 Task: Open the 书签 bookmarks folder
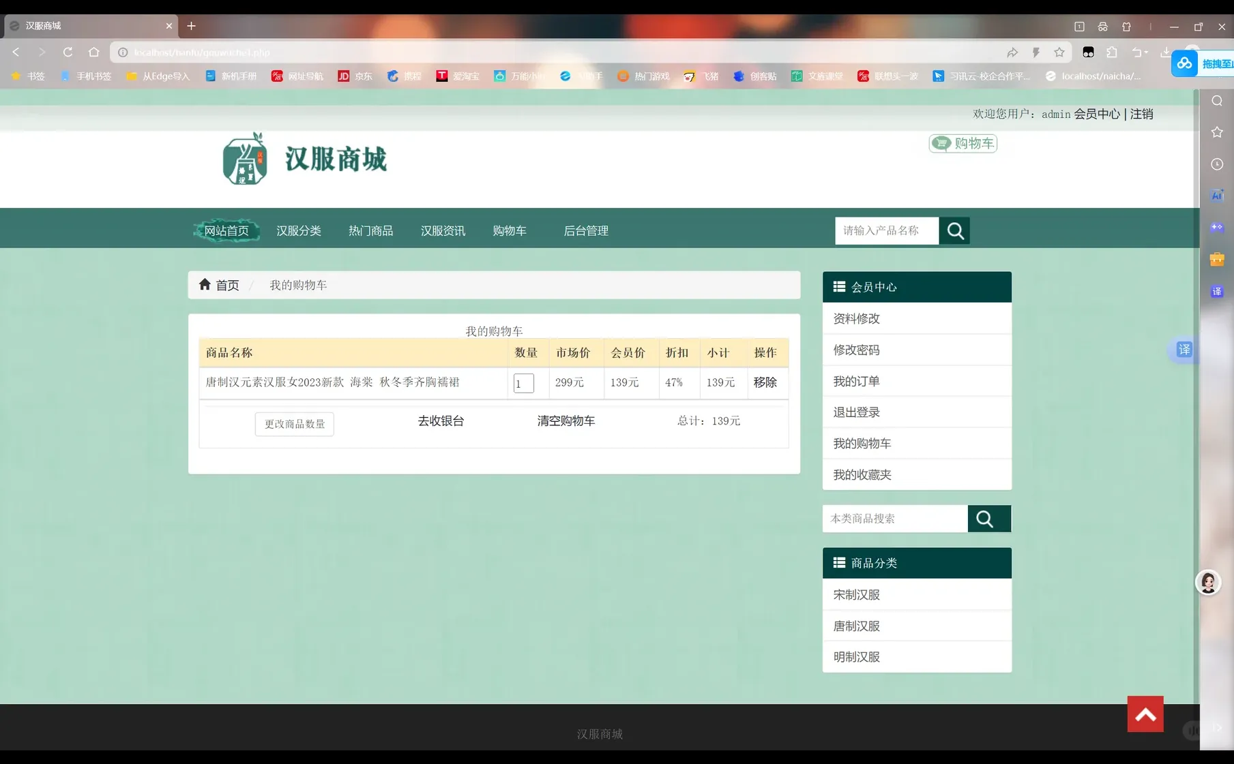[x=28, y=76]
